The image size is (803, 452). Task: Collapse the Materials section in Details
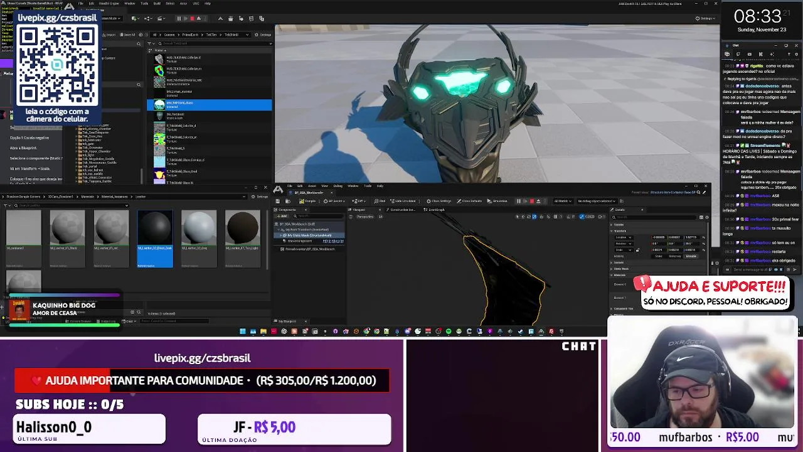611,275
